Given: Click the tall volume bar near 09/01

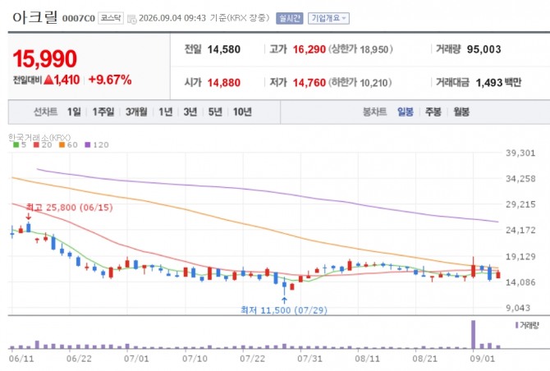Looking at the screenshot, I should point(473,334).
